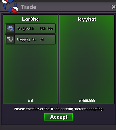Click the trade warning message text
The width and height of the screenshot is (116, 130).
(59, 109)
